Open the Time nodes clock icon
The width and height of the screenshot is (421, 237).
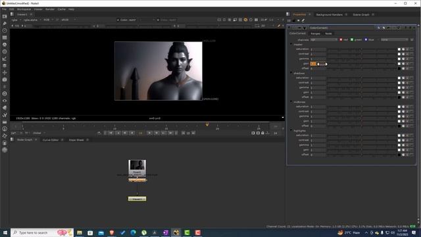(5, 30)
